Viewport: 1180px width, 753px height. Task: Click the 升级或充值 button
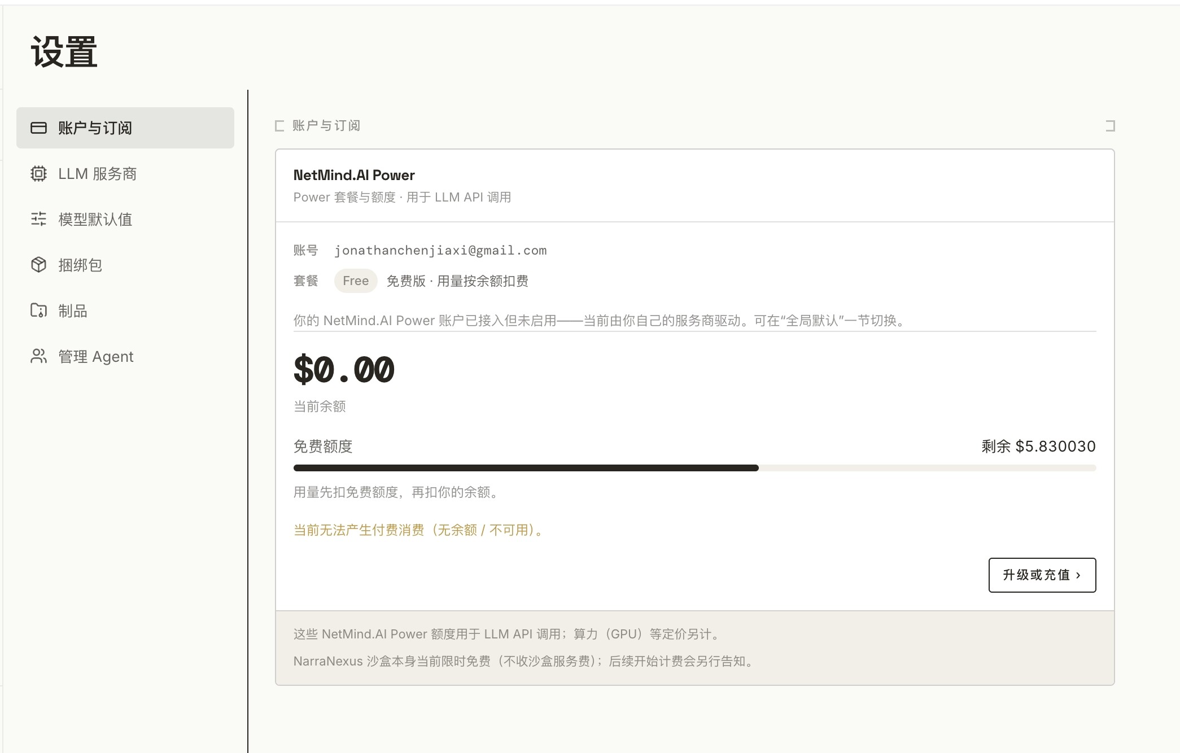pos(1042,575)
